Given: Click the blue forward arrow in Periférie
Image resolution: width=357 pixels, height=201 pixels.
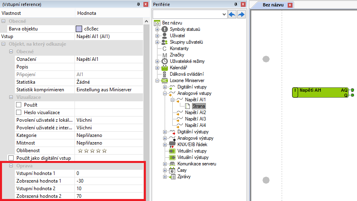Looking at the screenshot, I should 241,14.
